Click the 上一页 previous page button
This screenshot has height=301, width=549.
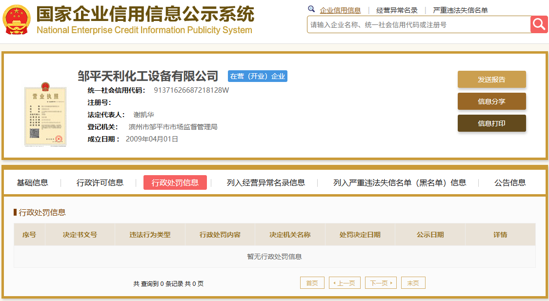345,283
